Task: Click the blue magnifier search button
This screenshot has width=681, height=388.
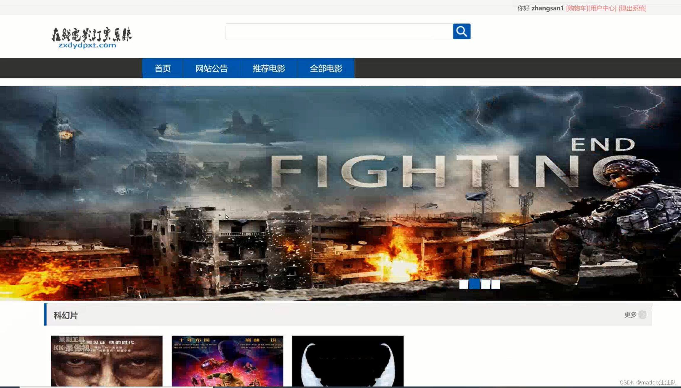Action: (462, 31)
